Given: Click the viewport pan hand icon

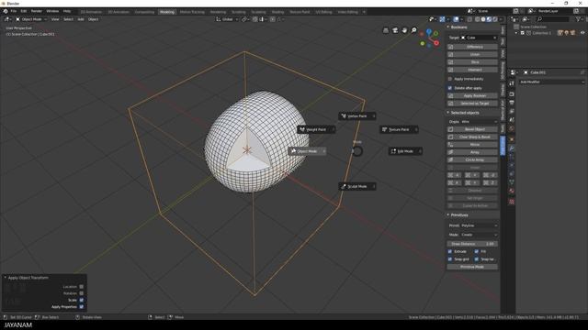Looking at the screenshot, I should coord(404,30).
